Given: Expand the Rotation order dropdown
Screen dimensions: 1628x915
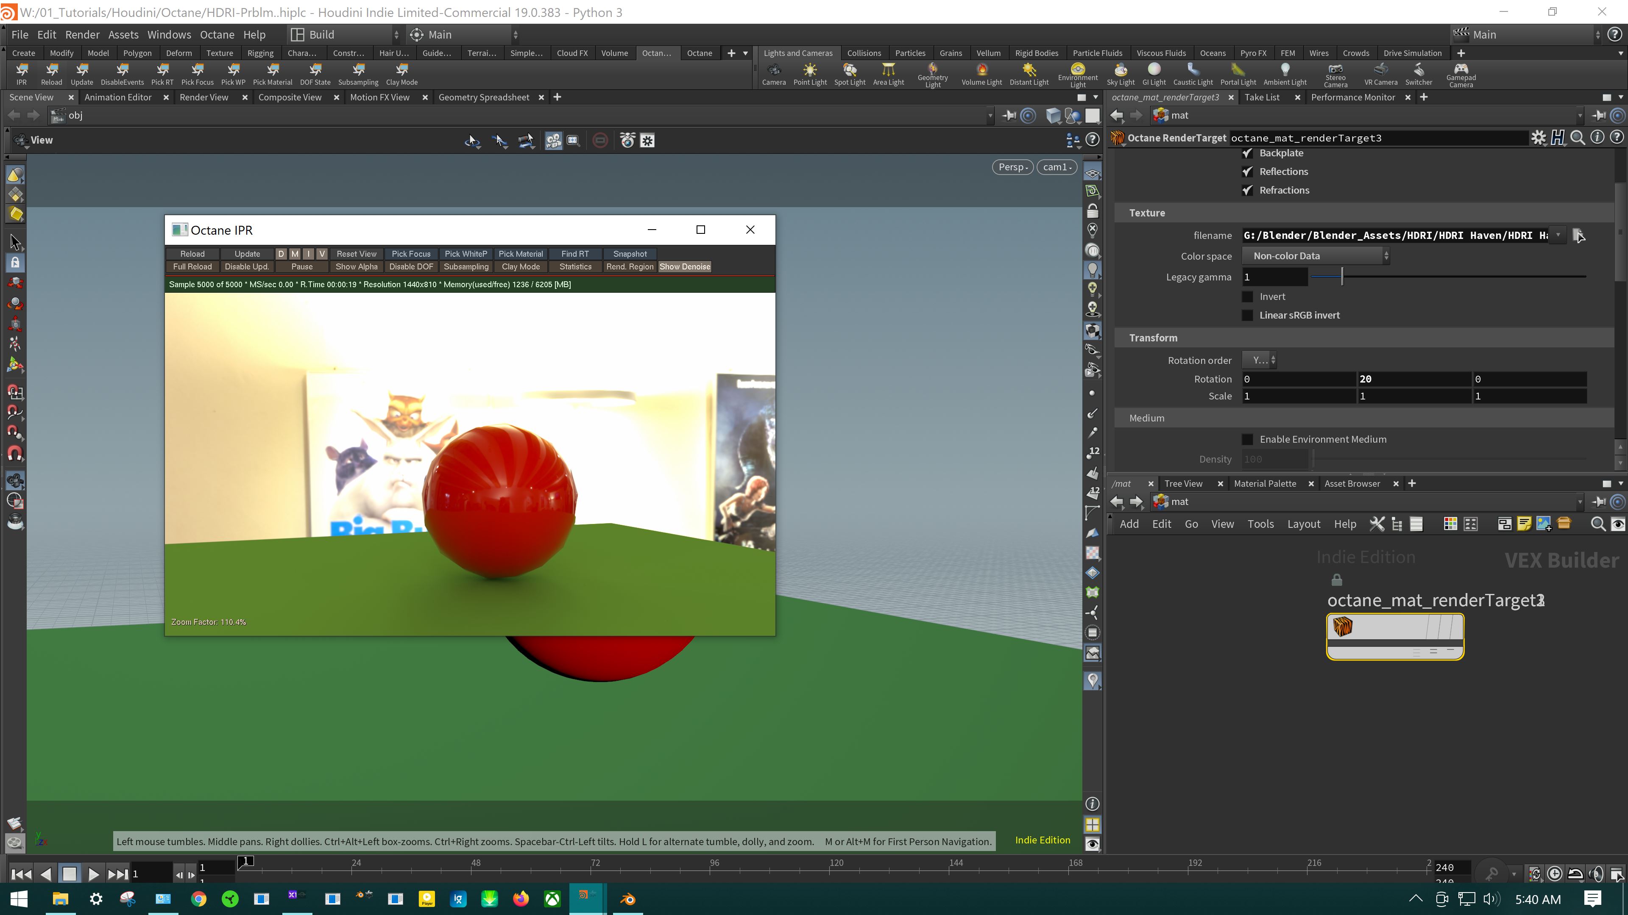Looking at the screenshot, I should [x=1260, y=360].
